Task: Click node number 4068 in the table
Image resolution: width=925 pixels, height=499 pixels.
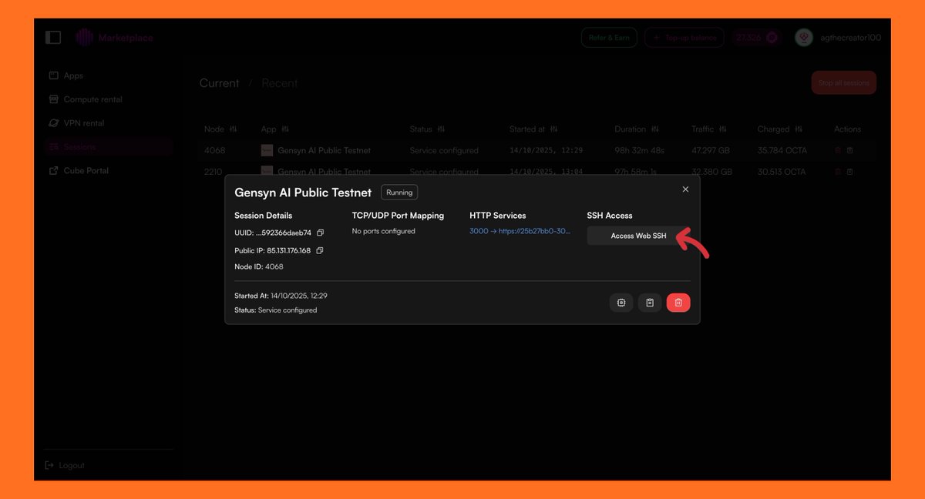Action: 214,150
